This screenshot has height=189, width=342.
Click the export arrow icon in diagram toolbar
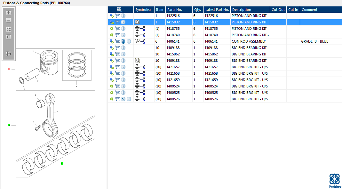(9, 54)
